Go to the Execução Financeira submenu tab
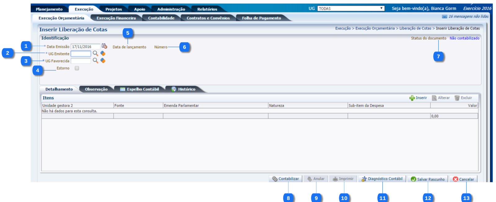The width and height of the screenshot is (496, 202). [116, 18]
